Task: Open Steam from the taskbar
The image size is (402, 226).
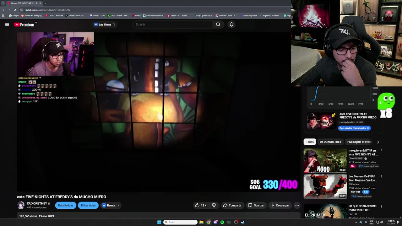Action: click(243, 222)
